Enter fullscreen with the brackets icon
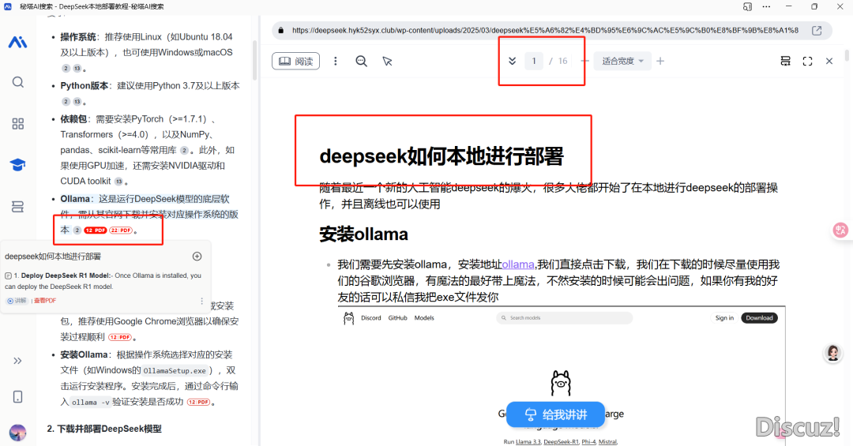The height and width of the screenshot is (446, 853). (x=807, y=61)
